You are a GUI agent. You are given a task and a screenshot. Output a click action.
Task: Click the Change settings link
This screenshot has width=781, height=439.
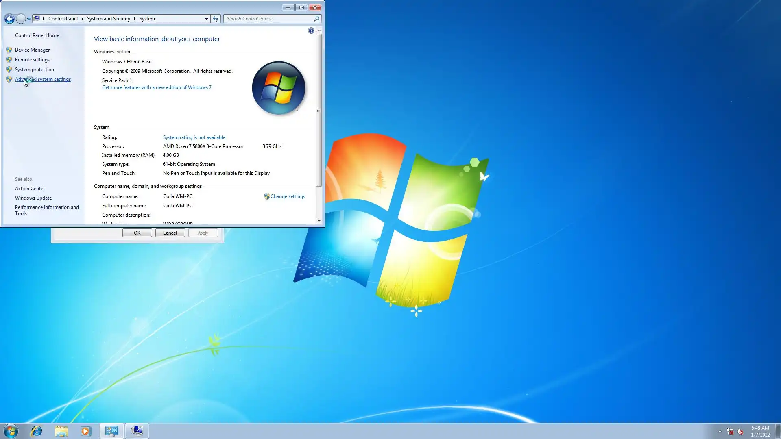pyautogui.click(x=288, y=196)
